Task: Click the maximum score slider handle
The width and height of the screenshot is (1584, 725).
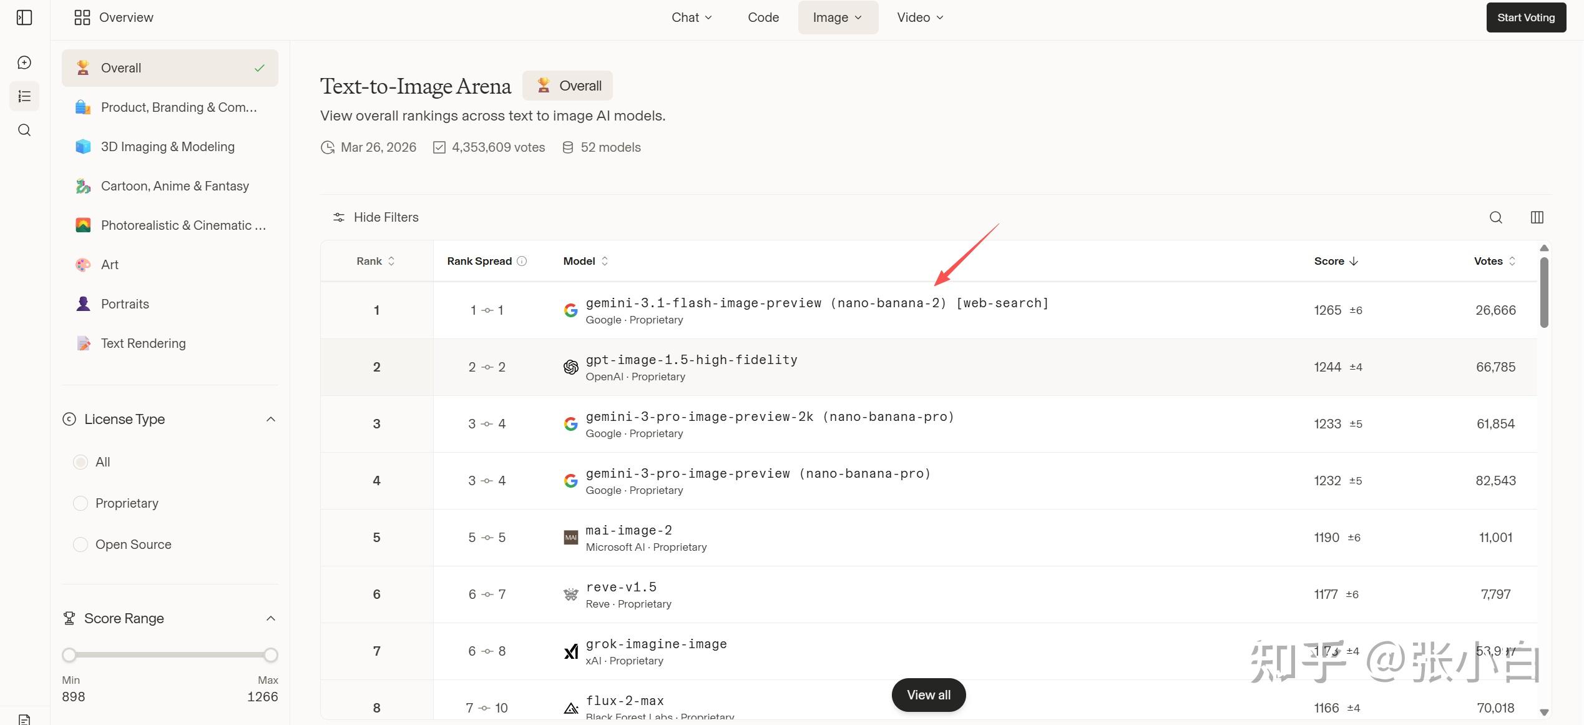Action: (270, 655)
